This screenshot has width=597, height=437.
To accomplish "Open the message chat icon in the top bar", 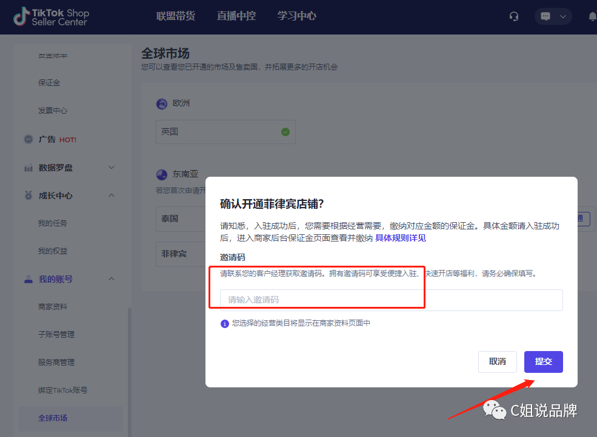I will pos(546,16).
